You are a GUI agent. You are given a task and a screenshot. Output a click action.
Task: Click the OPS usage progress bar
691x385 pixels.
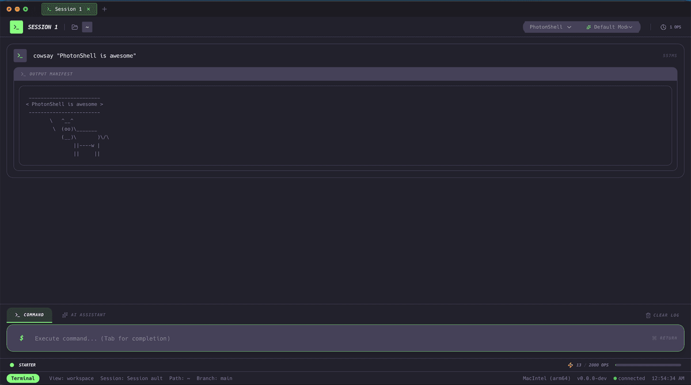click(648, 365)
